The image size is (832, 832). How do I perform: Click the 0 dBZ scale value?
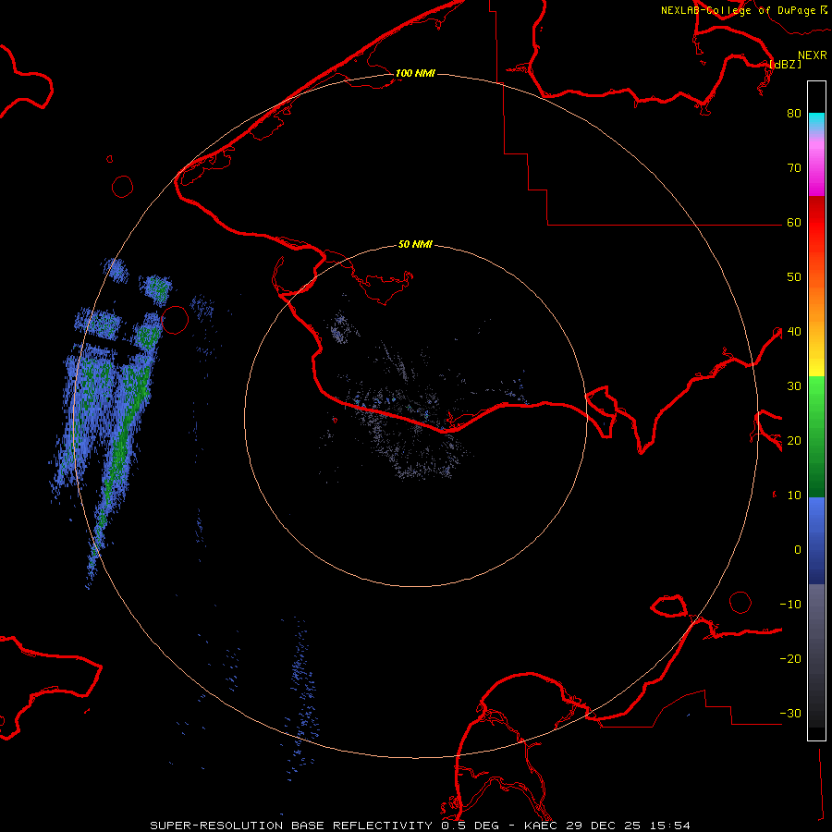[798, 550]
